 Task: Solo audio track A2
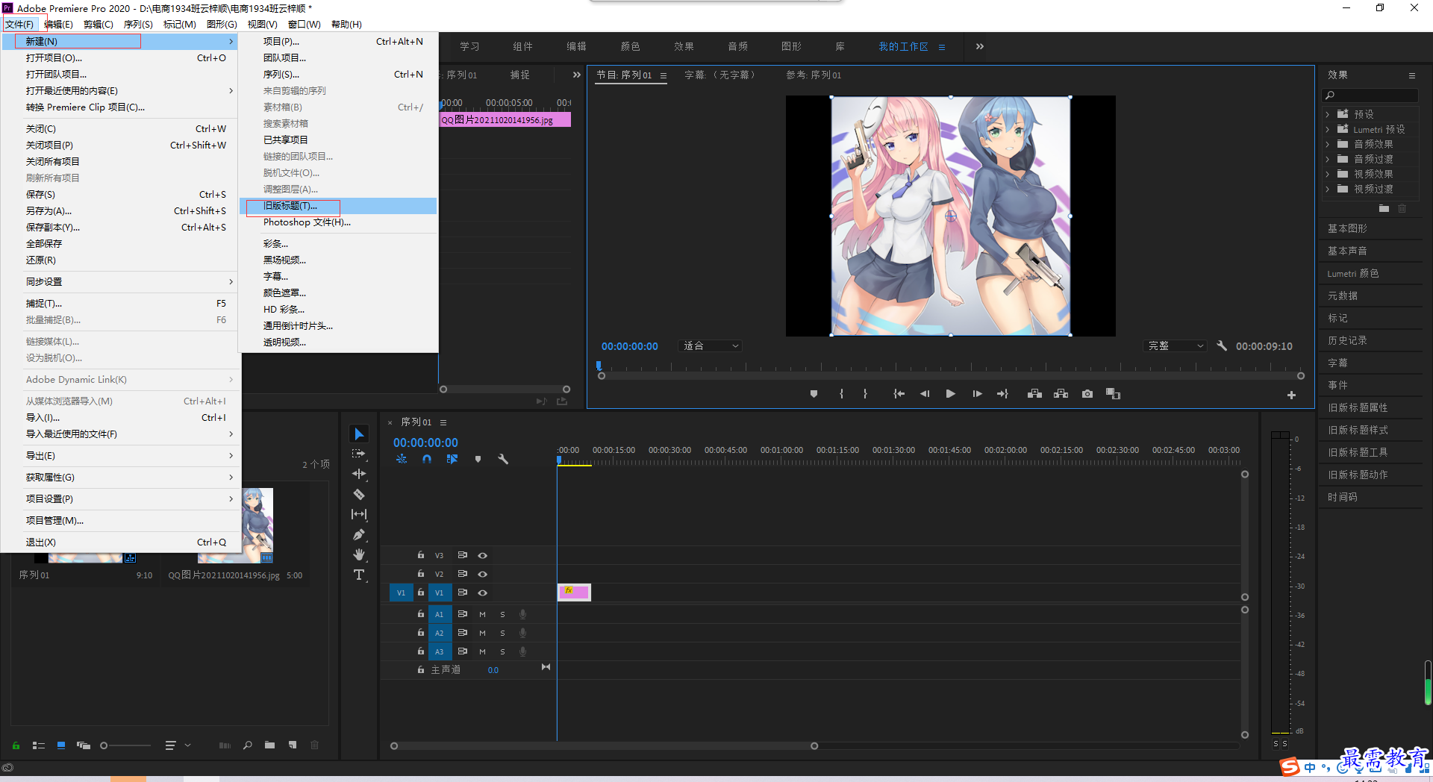point(502,633)
